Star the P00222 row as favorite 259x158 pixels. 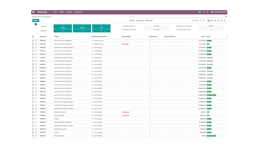[x=36, y=136]
